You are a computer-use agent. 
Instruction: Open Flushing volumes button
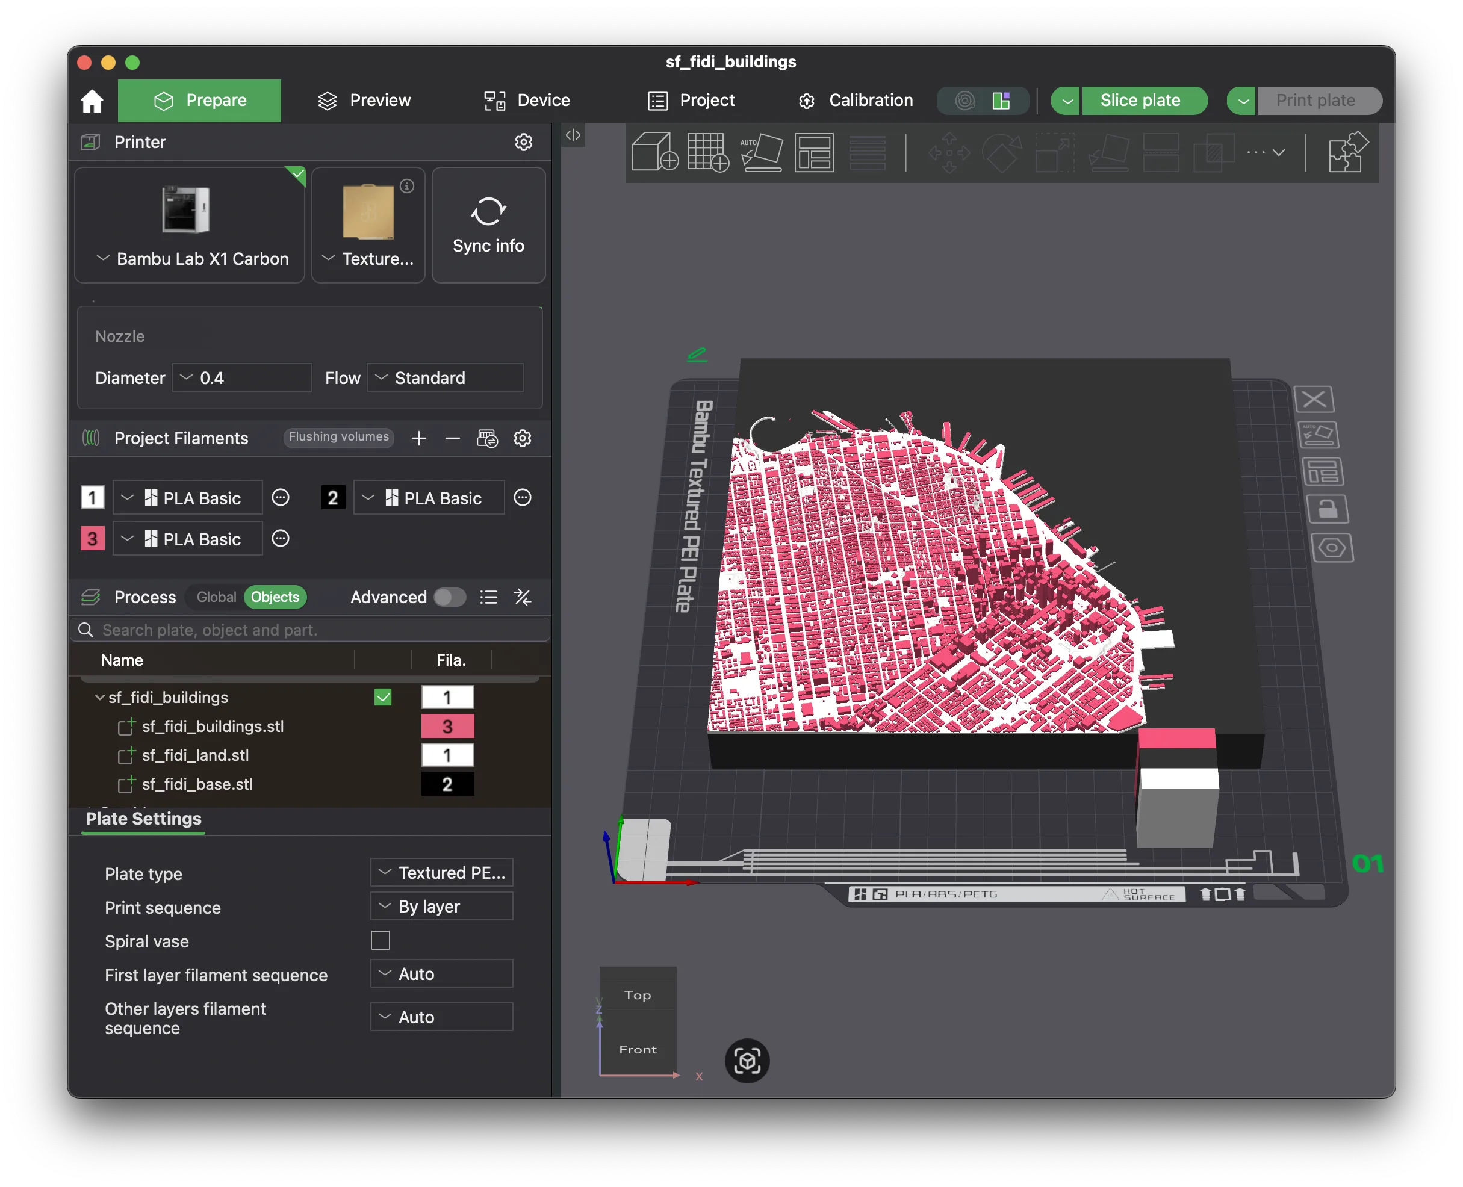point(338,437)
